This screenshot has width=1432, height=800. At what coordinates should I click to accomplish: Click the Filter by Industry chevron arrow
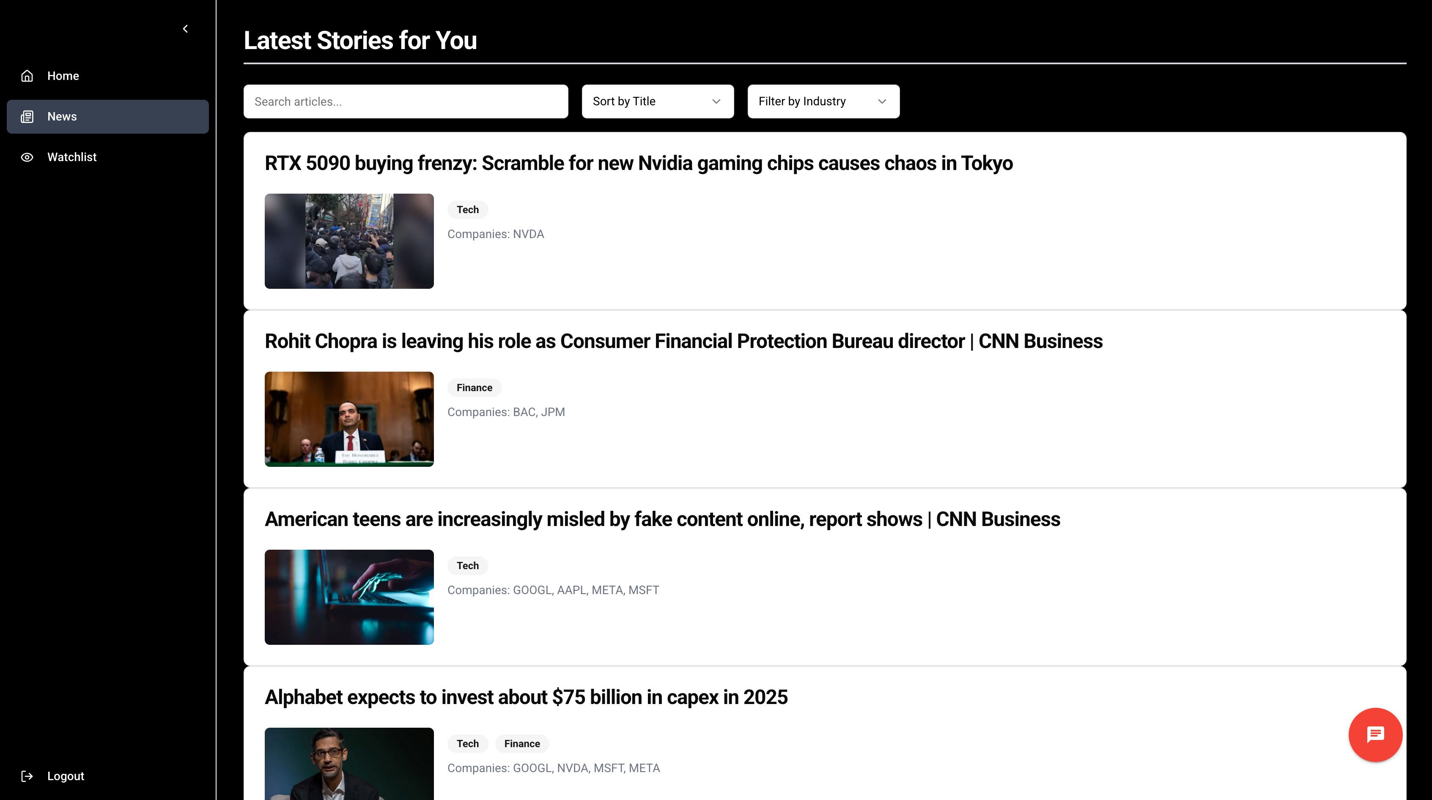[882, 101]
